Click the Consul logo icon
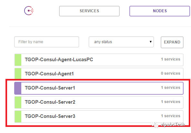 tap(29, 11)
